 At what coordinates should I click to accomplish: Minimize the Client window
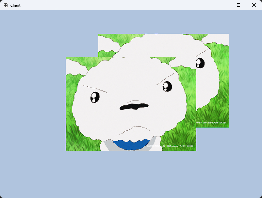coord(224,5)
